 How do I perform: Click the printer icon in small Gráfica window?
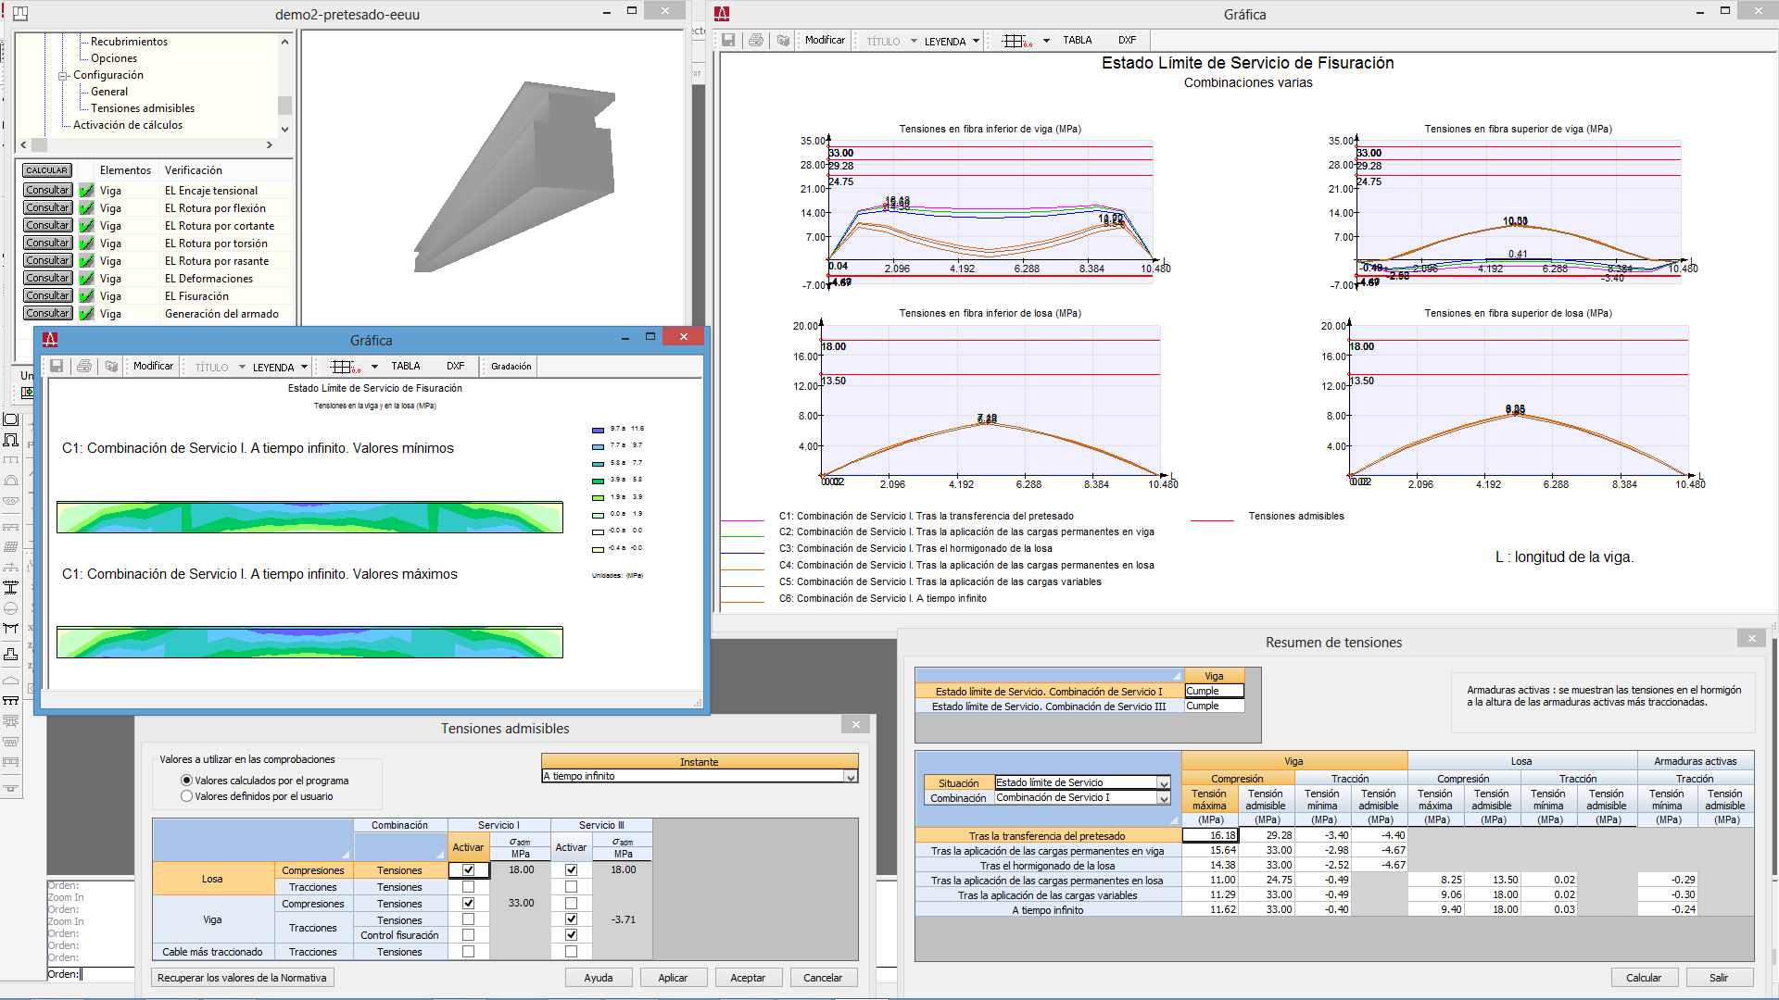click(84, 367)
